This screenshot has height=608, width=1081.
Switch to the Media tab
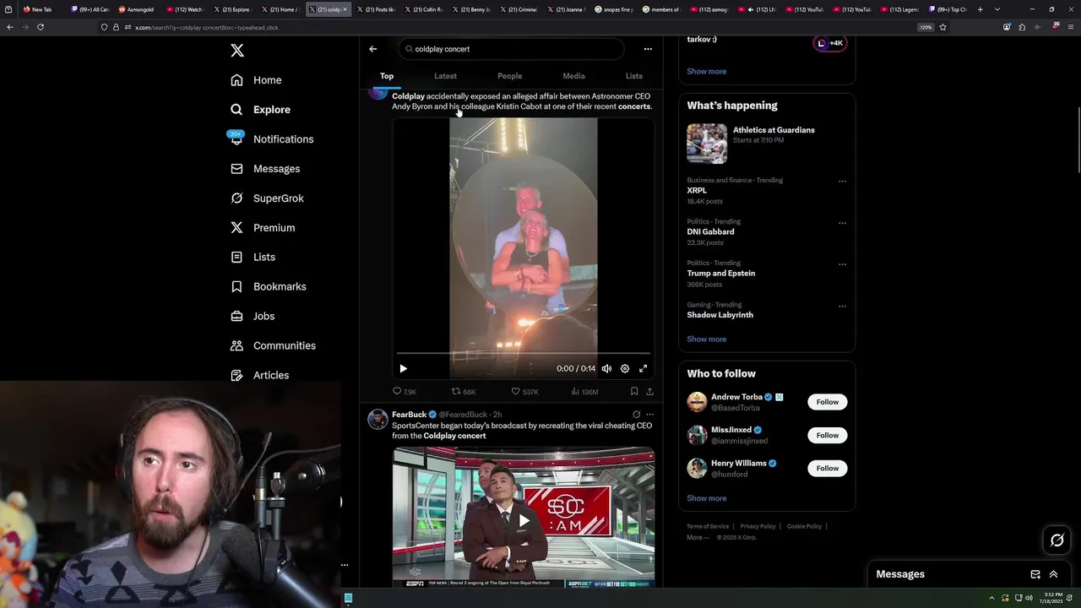coord(573,76)
